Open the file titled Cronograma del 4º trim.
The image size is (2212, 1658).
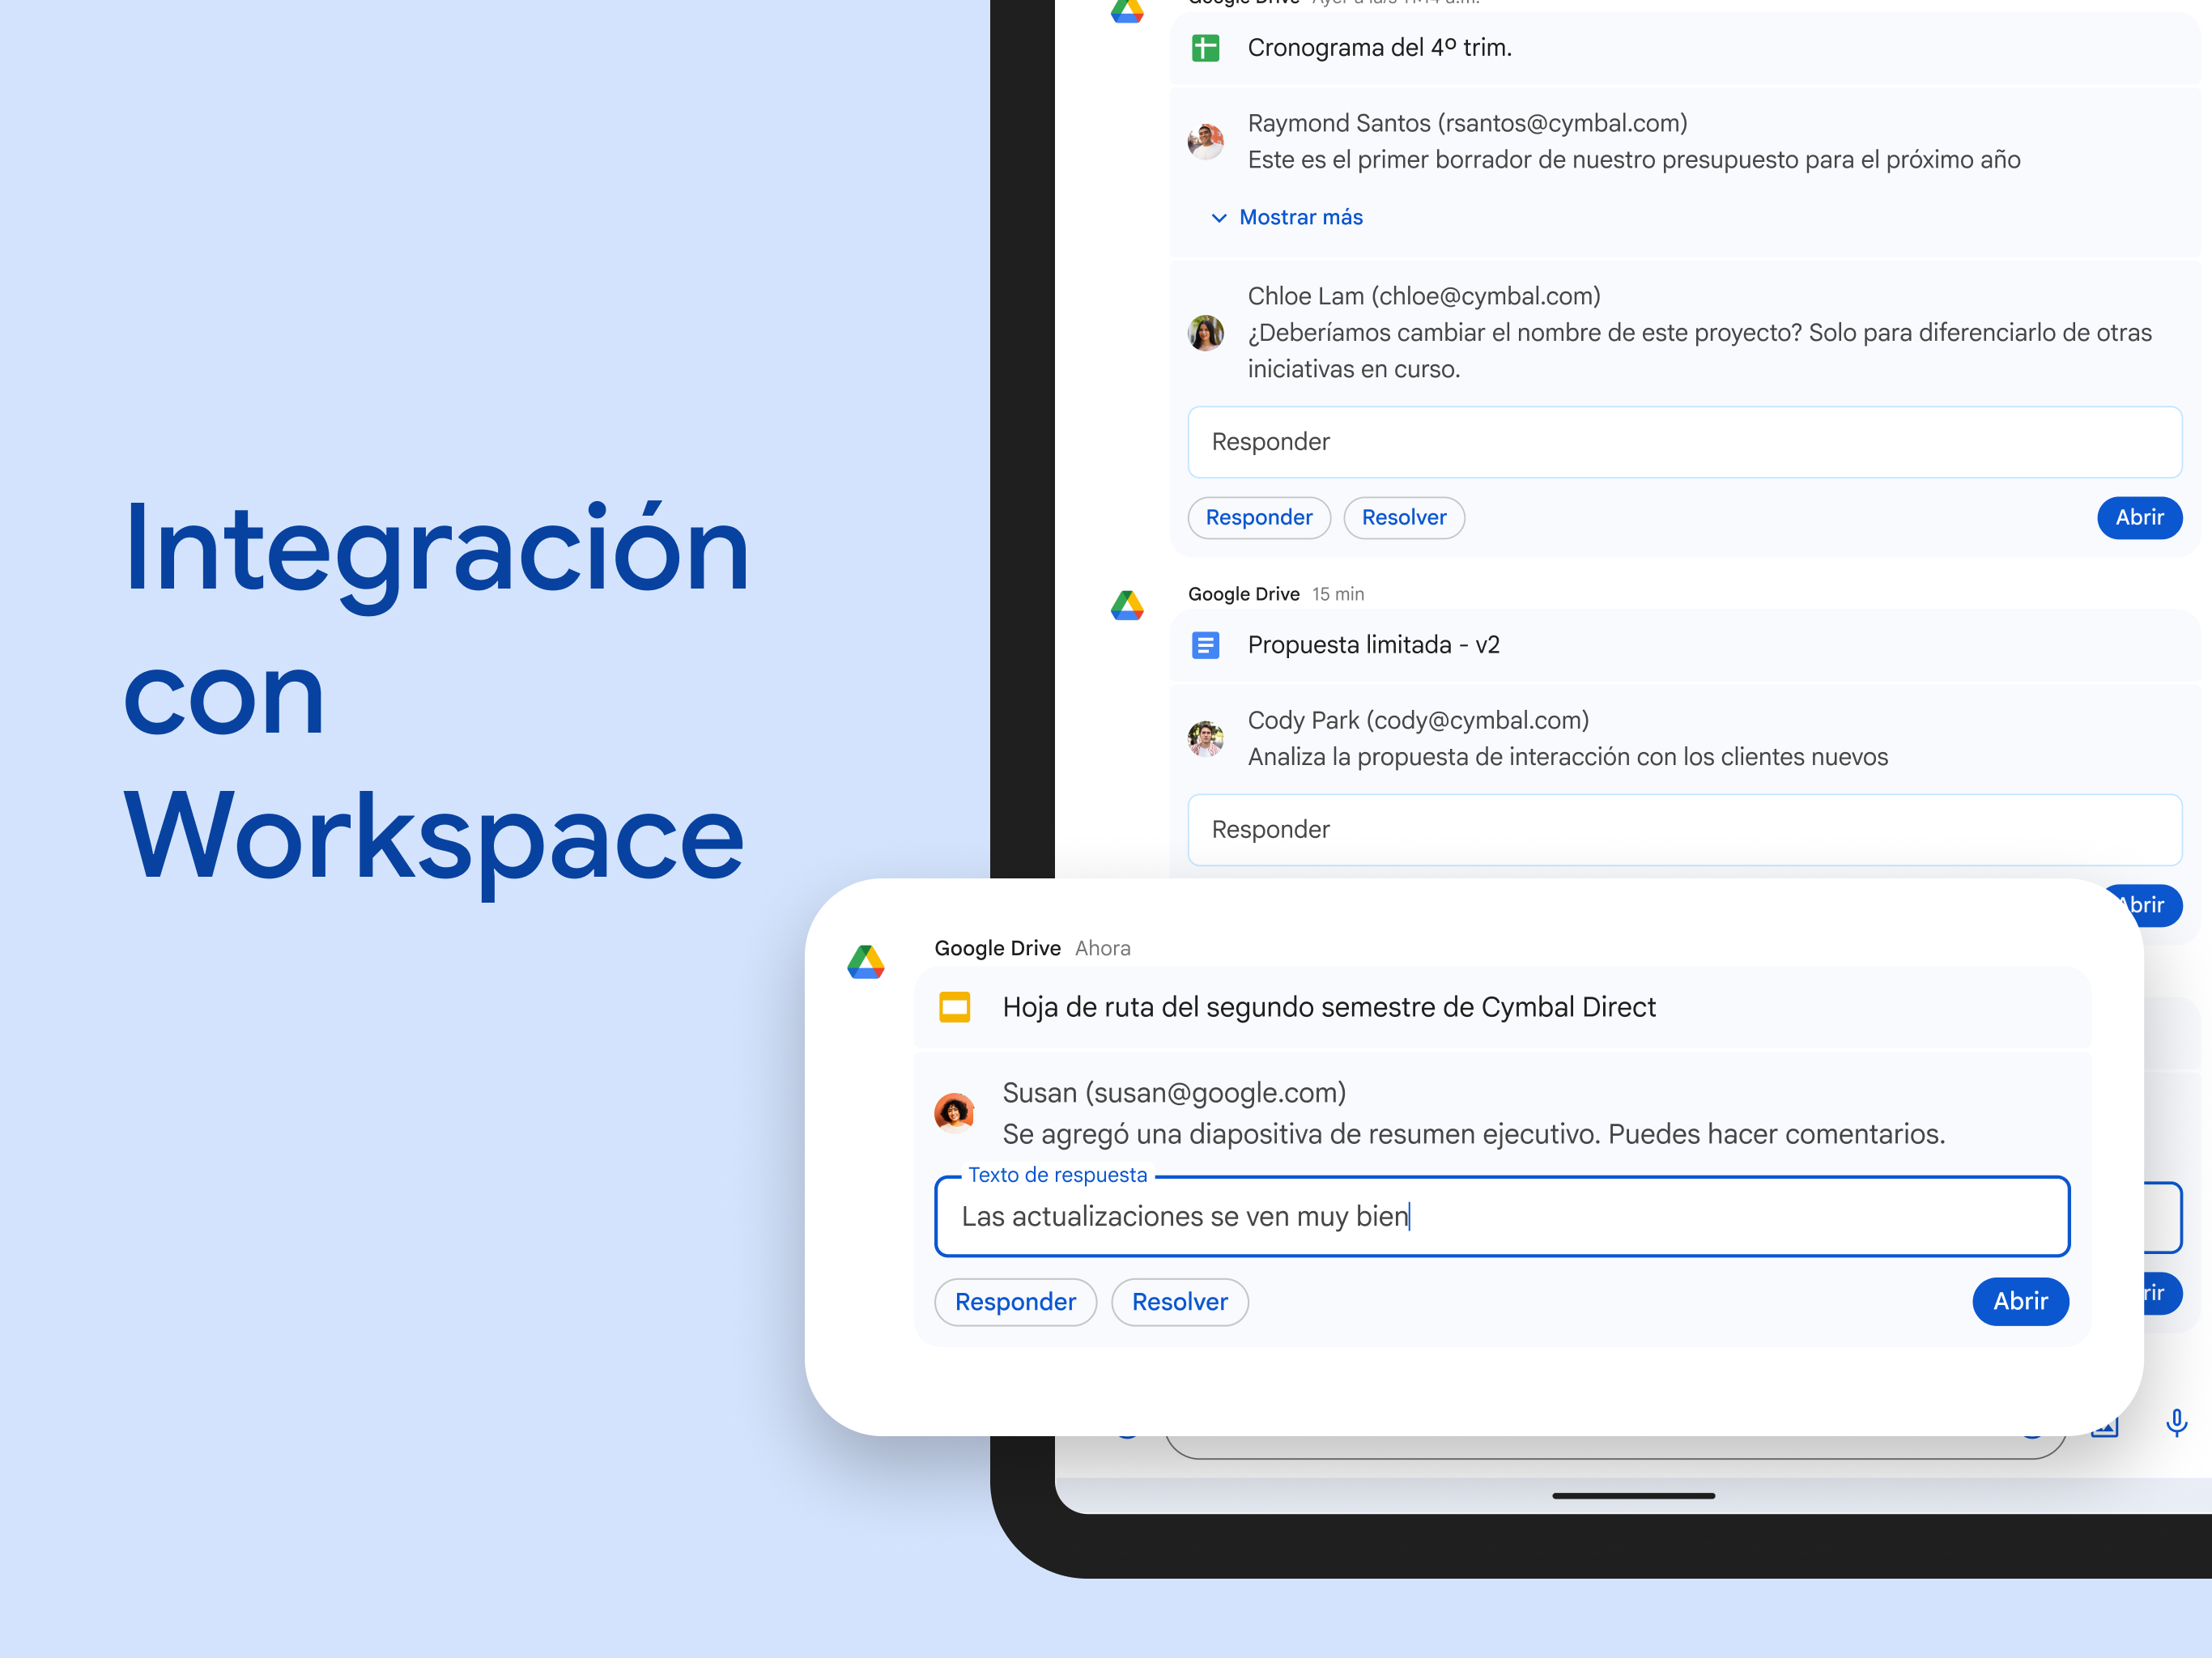[x=1379, y=48]
